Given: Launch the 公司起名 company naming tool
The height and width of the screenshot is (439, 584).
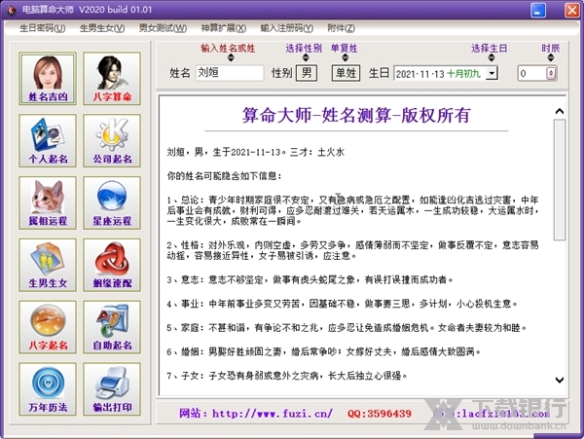Looking at the screenshot, I should pyautogui.click(x=112, y=141).
